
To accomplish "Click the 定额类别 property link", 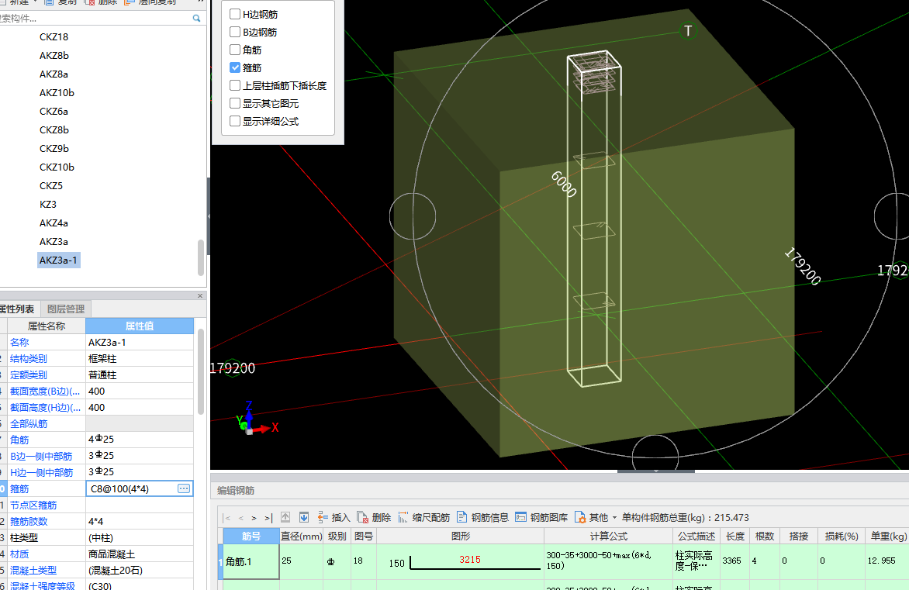I will pos(29,375).
